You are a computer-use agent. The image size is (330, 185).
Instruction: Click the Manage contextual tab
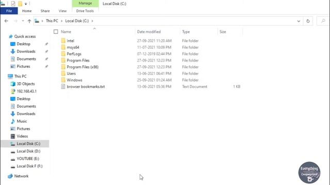click(x=85, y=4)
